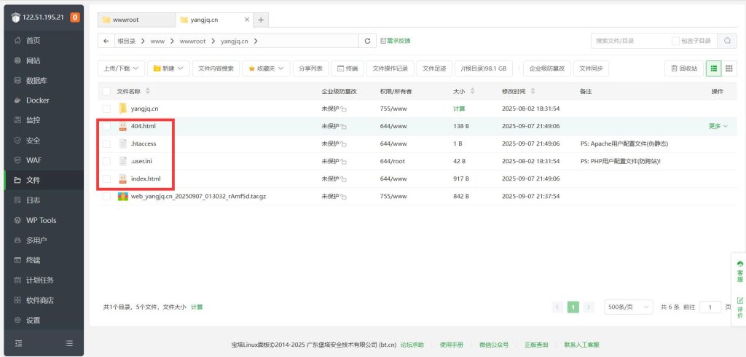Screen dimensions: 746x357
Task: Switch to grid view
Action: 729,68
